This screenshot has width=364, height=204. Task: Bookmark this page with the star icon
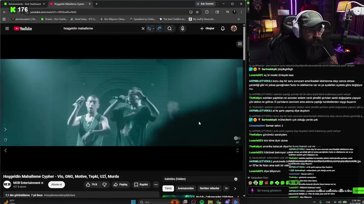197,12
